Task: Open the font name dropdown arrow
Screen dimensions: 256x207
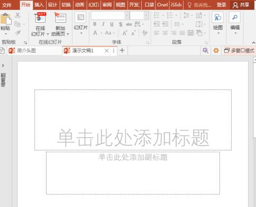Action: pyautogui.click(x=127, y=15)
